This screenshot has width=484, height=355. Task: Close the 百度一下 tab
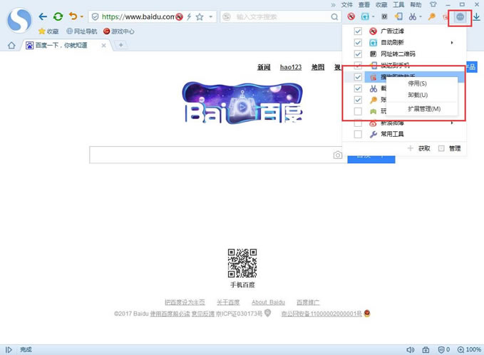(x=104, y=46)
